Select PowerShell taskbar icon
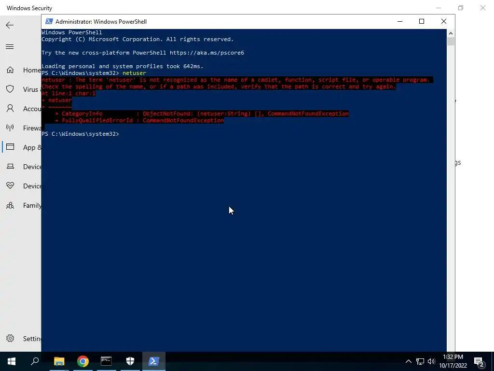This screenshot has width=494, height=371. [x=154, y=361]
